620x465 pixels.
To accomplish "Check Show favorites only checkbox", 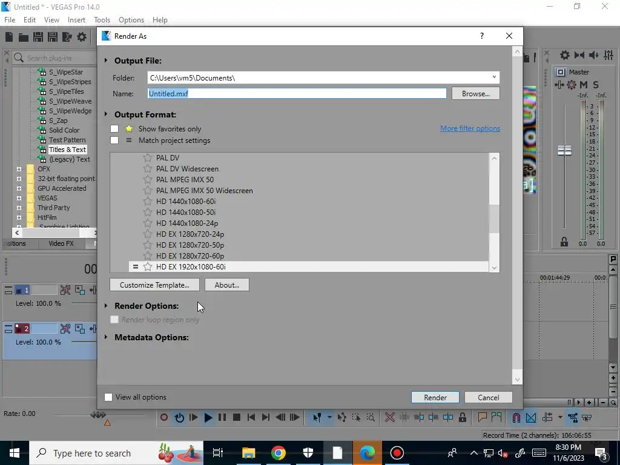I will click(114, 129).
